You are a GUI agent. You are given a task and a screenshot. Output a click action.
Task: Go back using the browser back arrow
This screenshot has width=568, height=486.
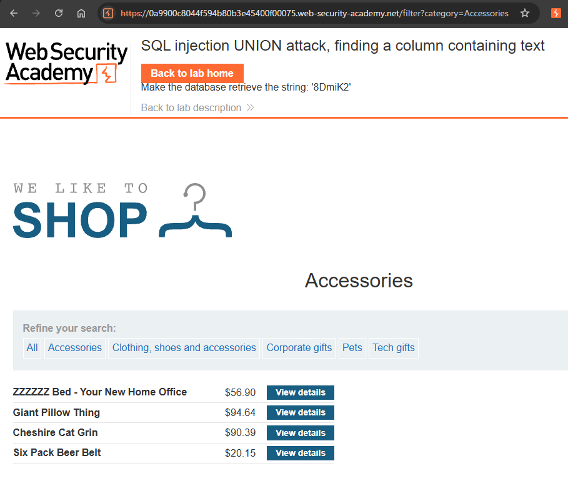coord(14,13)
